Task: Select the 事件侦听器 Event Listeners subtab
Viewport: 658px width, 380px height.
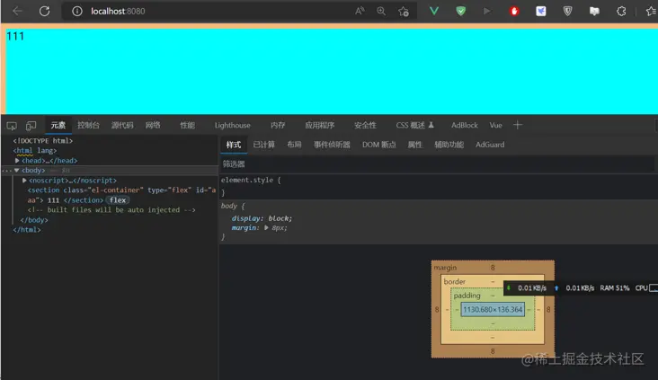Action: coord(332,145)
